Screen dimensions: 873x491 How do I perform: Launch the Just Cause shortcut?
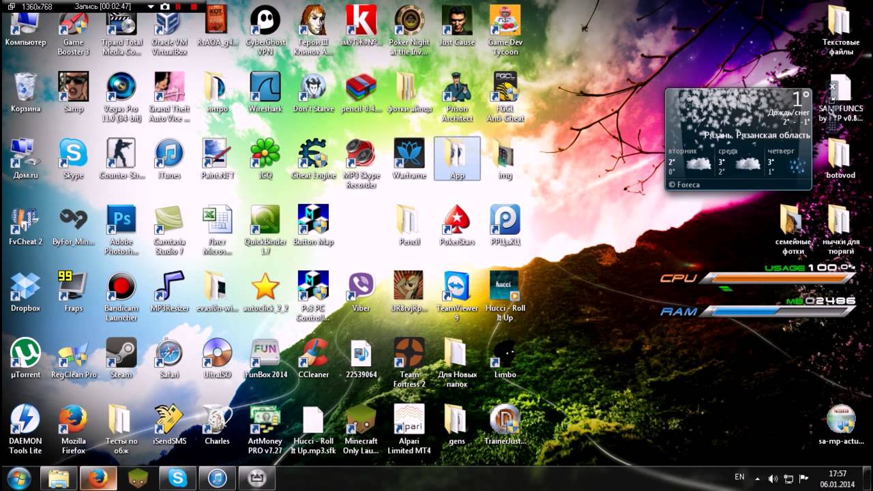(x=457, y=27)
